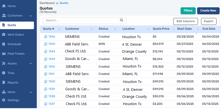Click the $15,302 quote price
221x109 pixels.
(x=158, y=66)
